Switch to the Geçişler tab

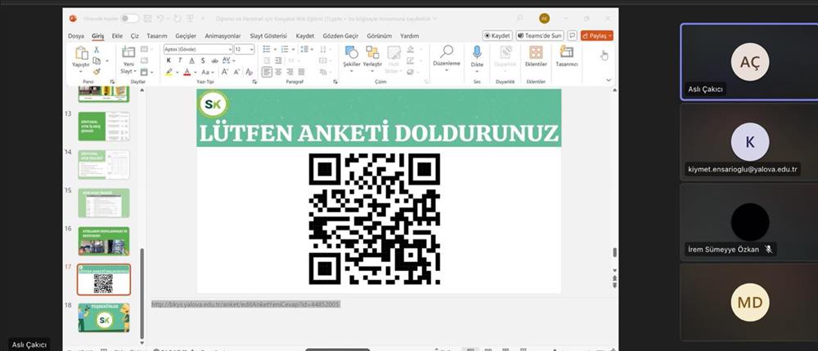(x=186, y=36)
